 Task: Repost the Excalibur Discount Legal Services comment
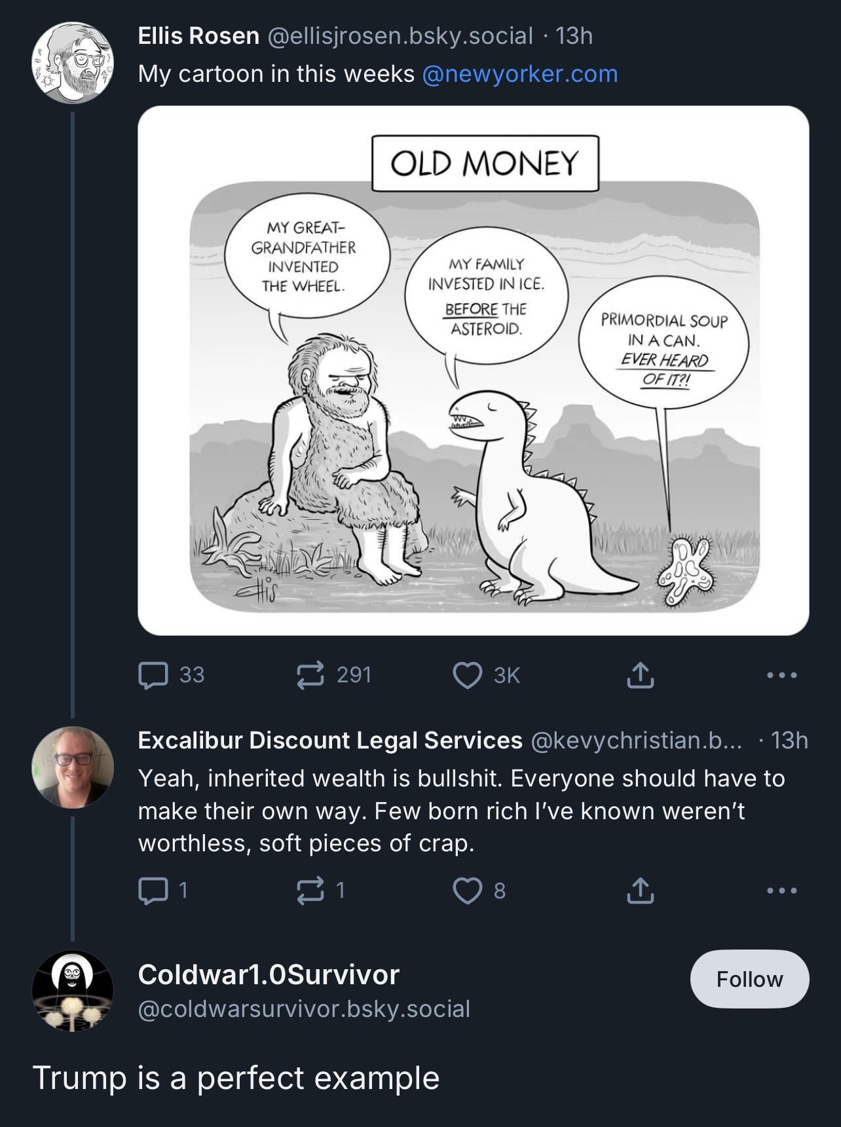pos(310,891)
